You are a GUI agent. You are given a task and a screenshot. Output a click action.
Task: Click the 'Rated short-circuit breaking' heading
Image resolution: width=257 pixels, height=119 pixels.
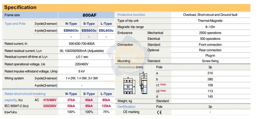pos(25,94)
